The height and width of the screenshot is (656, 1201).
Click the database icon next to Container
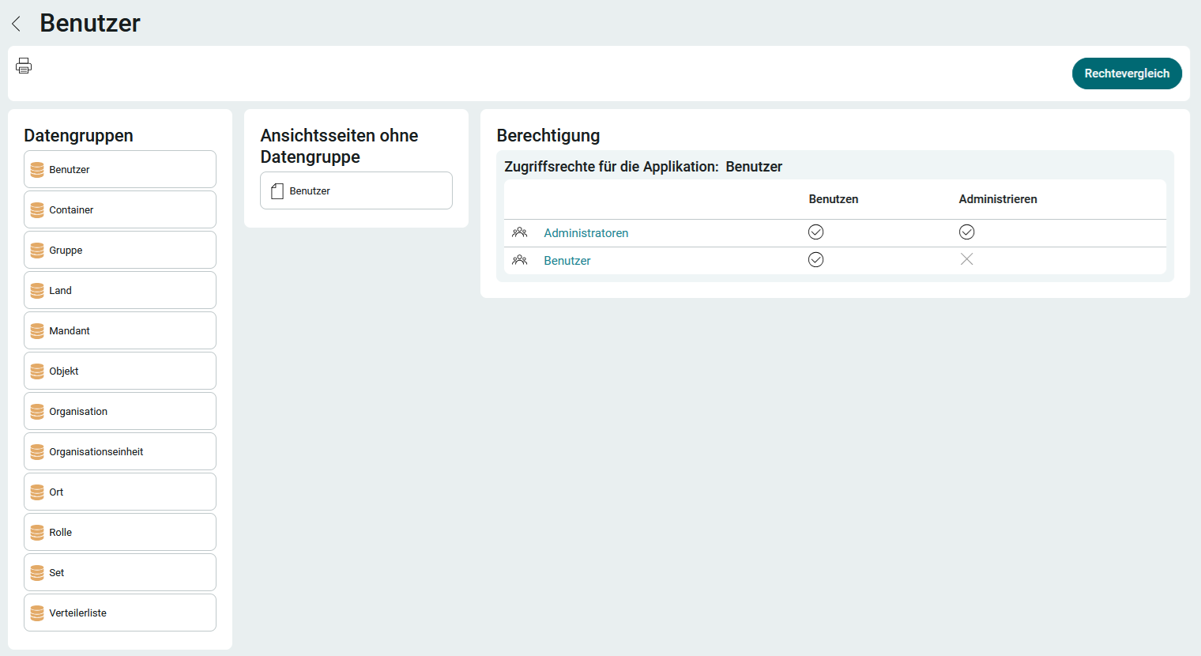click(37, 210)
